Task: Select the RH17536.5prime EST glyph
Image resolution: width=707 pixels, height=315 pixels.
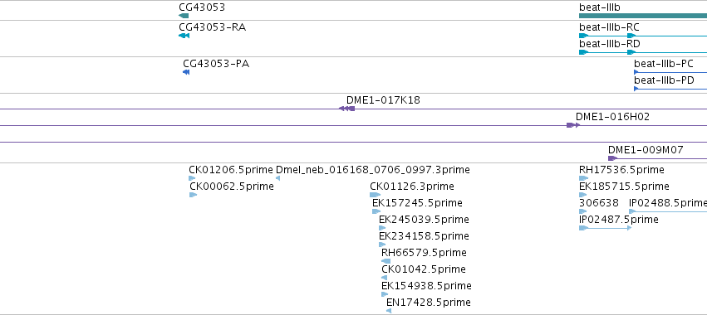Action: tap(584, 178)
